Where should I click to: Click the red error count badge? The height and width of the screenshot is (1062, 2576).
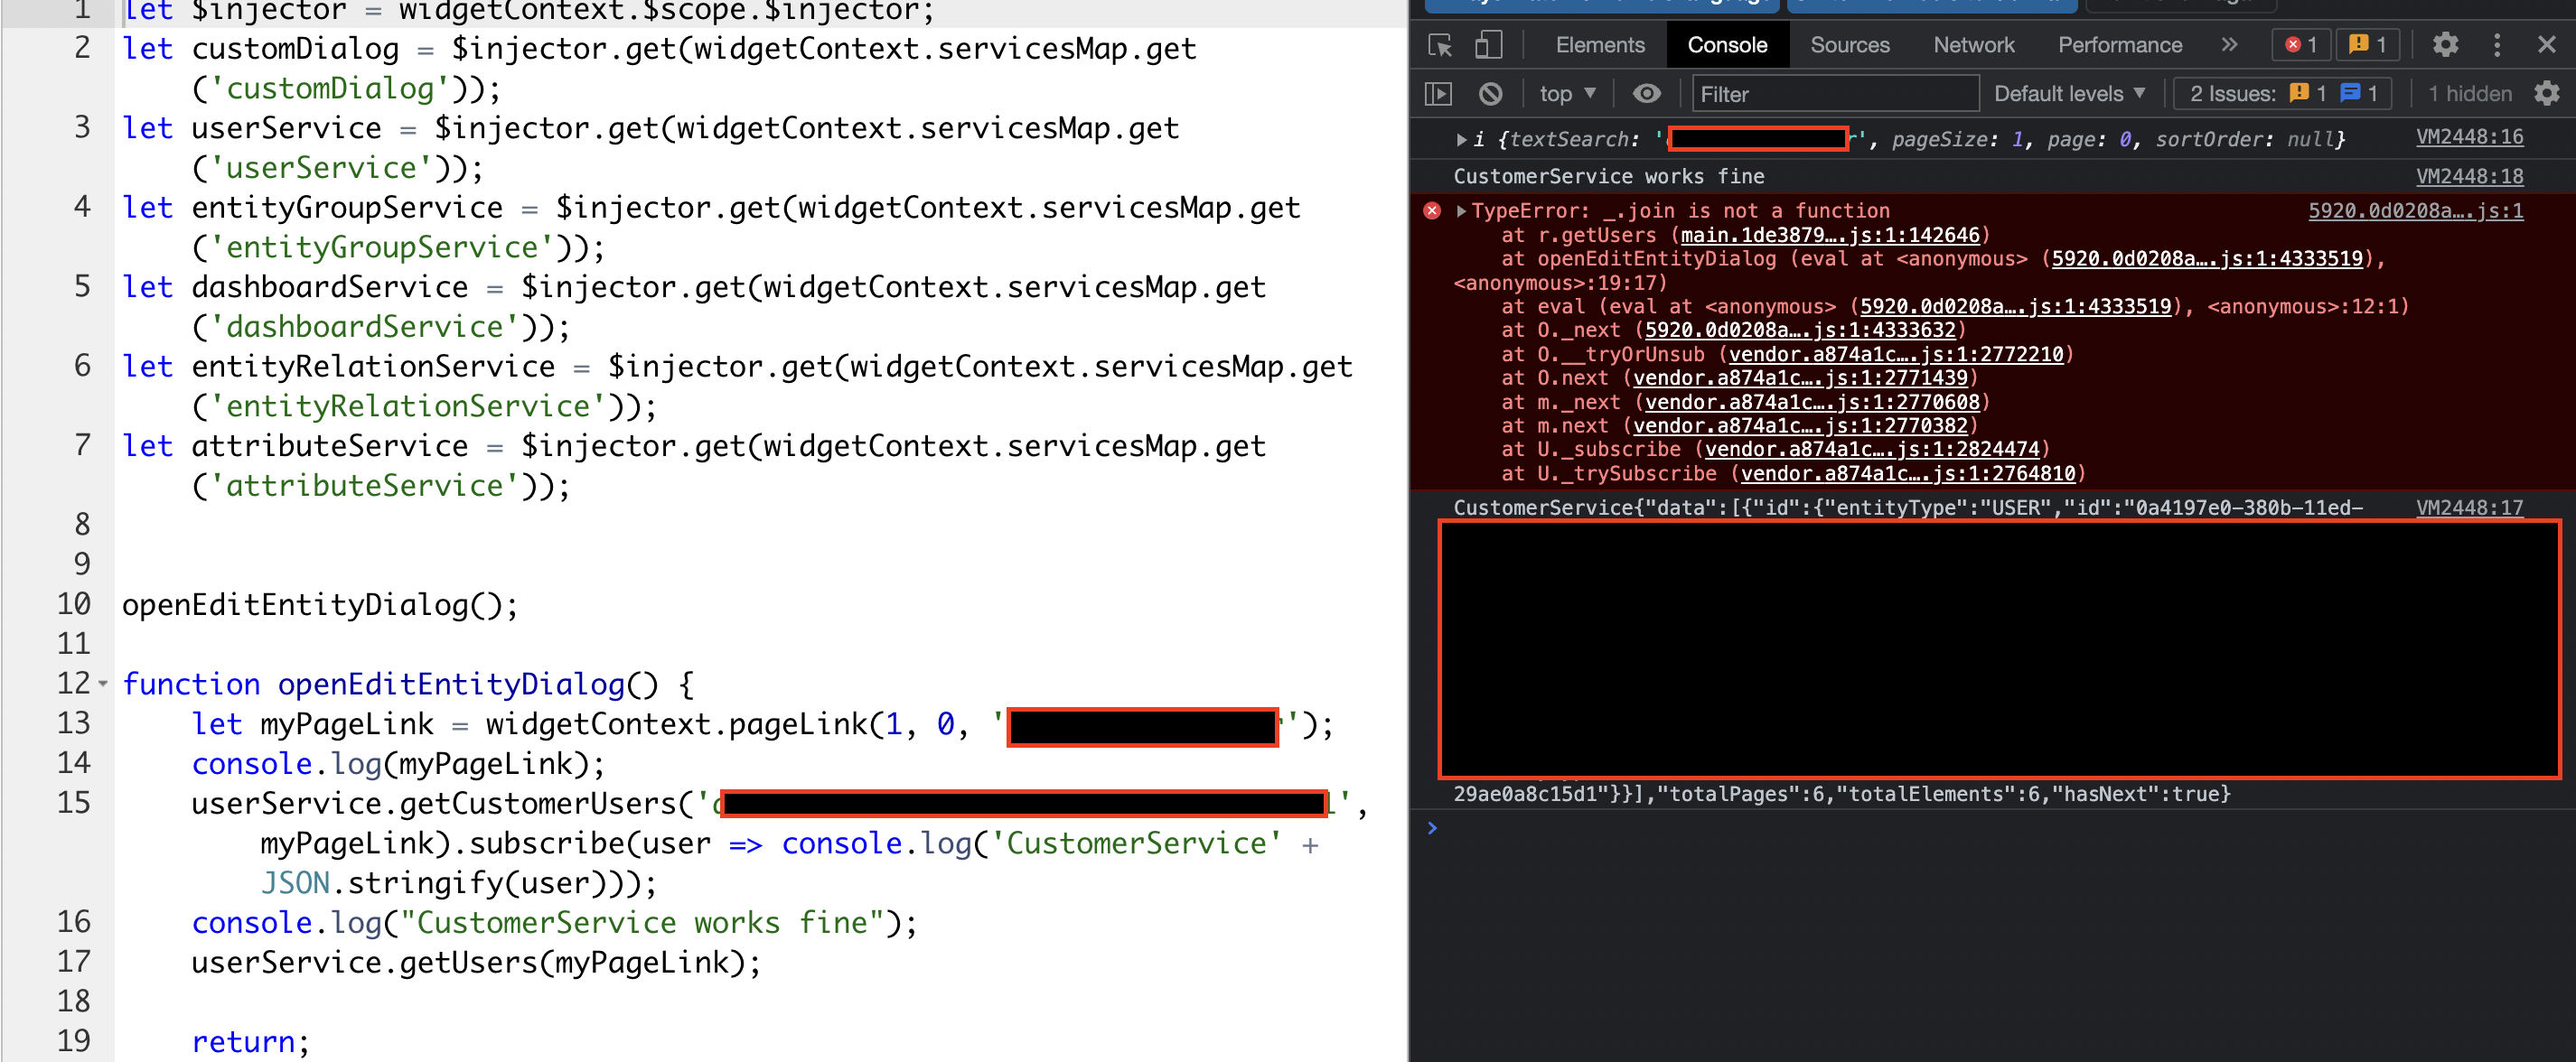(2301, 44)
